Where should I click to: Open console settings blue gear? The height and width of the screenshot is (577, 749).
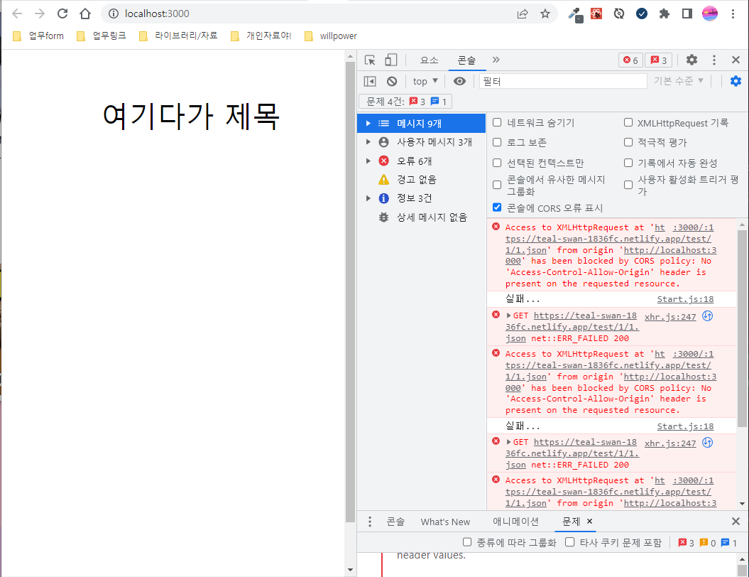[x=736, y=81]
